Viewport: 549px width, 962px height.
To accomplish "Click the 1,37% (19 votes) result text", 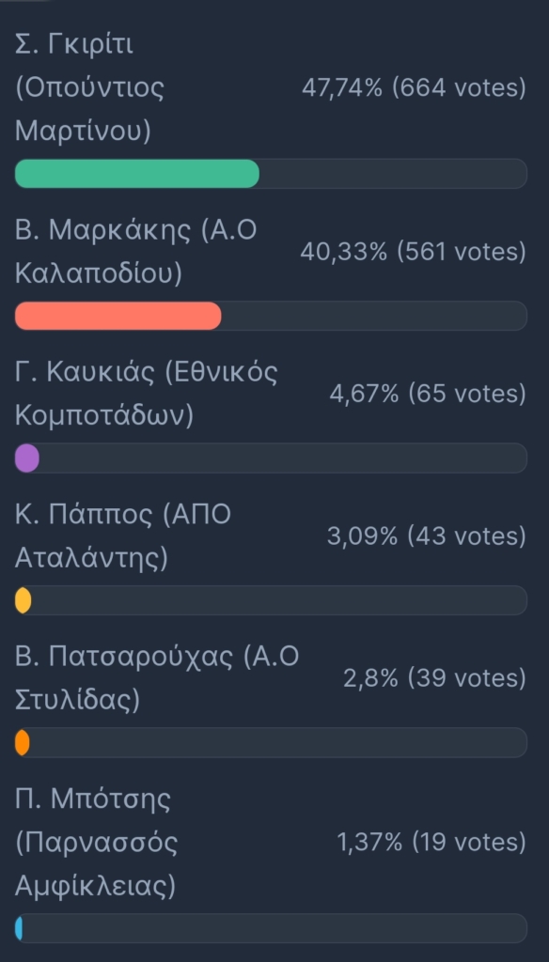I will point(431,843).
